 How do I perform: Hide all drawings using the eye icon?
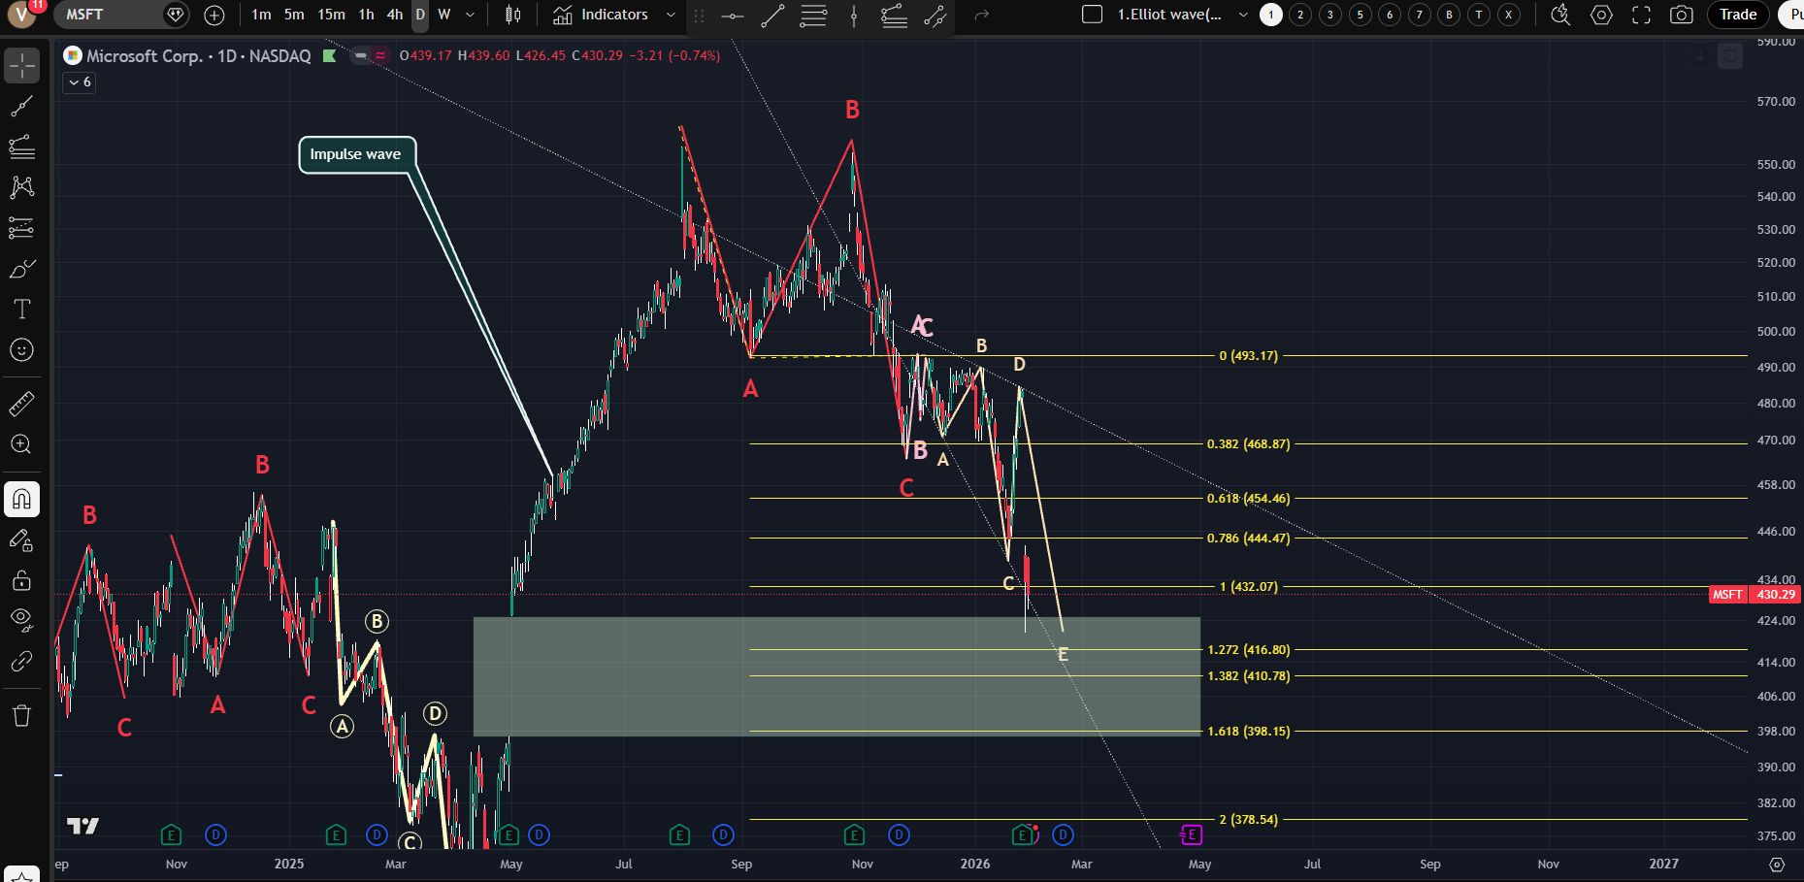point(21,619)
